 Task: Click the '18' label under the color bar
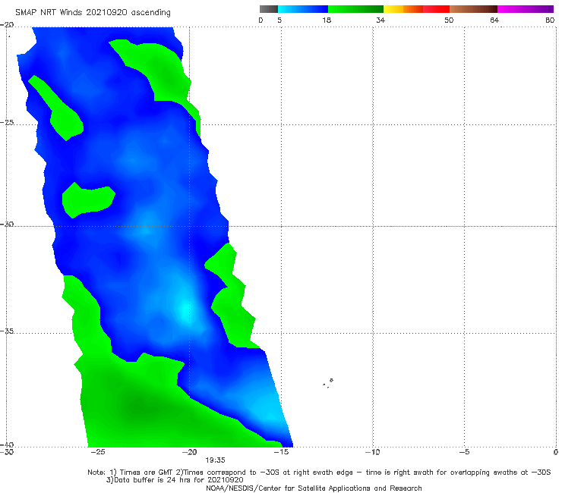coord(327,20)
